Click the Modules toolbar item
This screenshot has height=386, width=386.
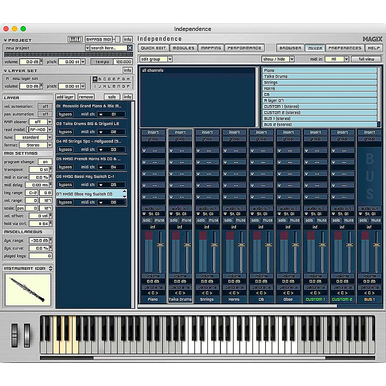pyautogui.click(x=183, y=48)
